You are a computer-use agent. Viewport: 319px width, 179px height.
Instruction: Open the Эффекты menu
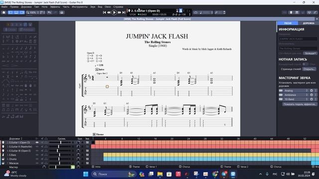coord(55,6)
